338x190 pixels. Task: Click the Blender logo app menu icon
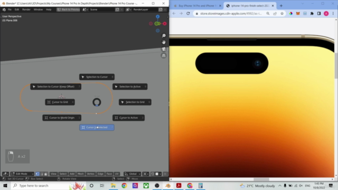point(4,9)
